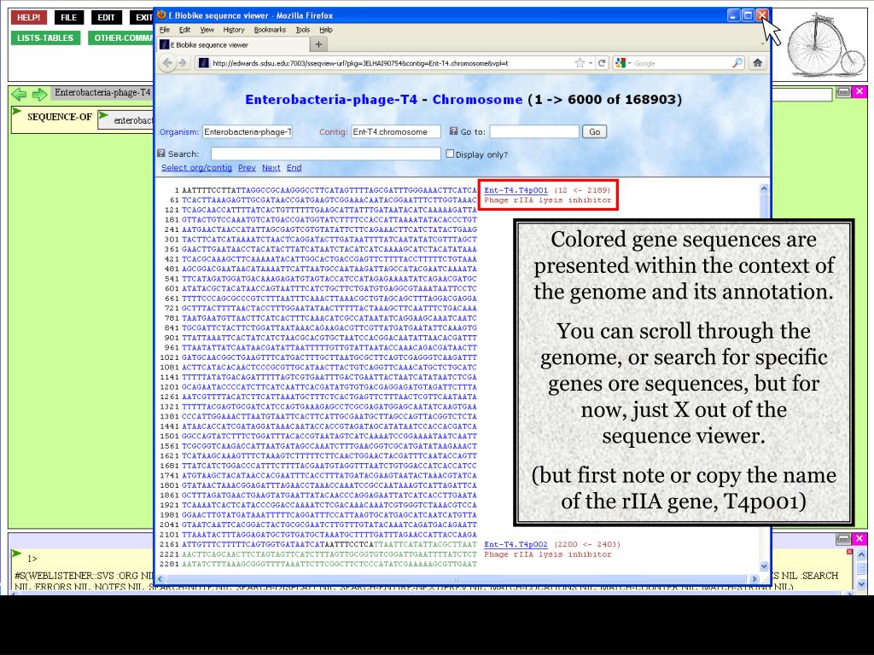Close the sequence viewer with the red X

[762, 15]
